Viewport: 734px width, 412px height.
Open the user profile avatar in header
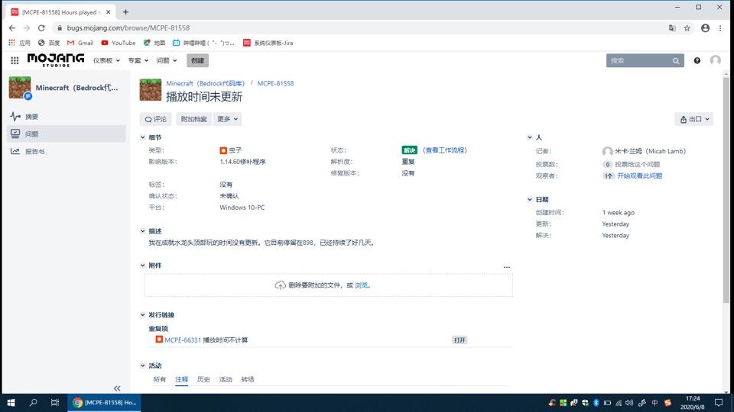pyautogui.click(x=716, y=60)
